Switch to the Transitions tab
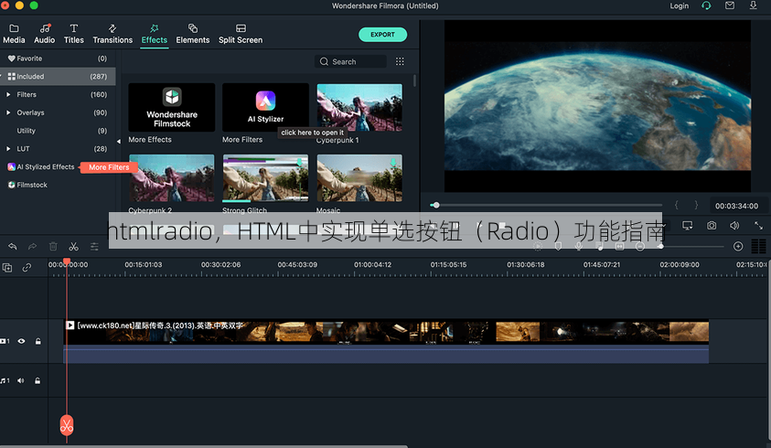This screenshot has width=771, height=448. (112, 34)
